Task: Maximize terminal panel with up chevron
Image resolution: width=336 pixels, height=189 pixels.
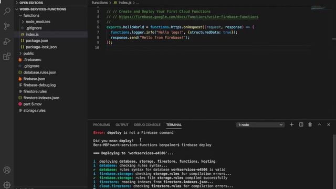Action: [319, 125]
